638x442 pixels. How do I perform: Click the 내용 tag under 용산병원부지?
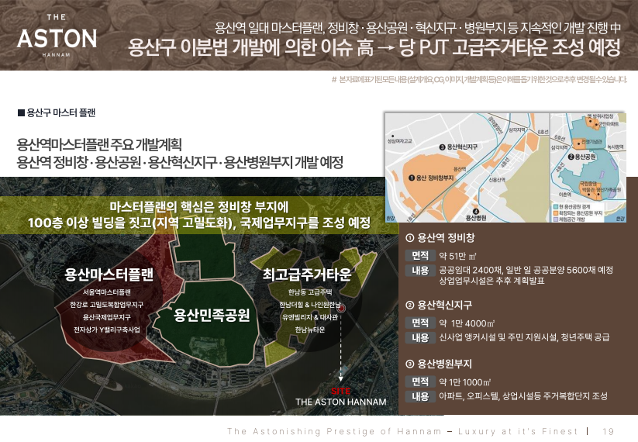(420, 396)
